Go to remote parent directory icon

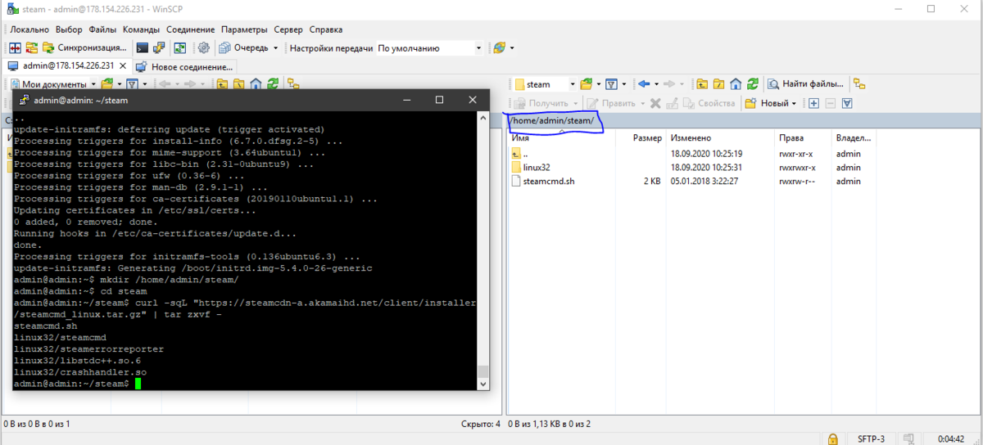(702, 83)
